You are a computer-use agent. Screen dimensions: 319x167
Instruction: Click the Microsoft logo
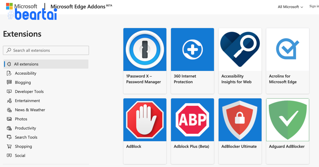click(22, 6)
